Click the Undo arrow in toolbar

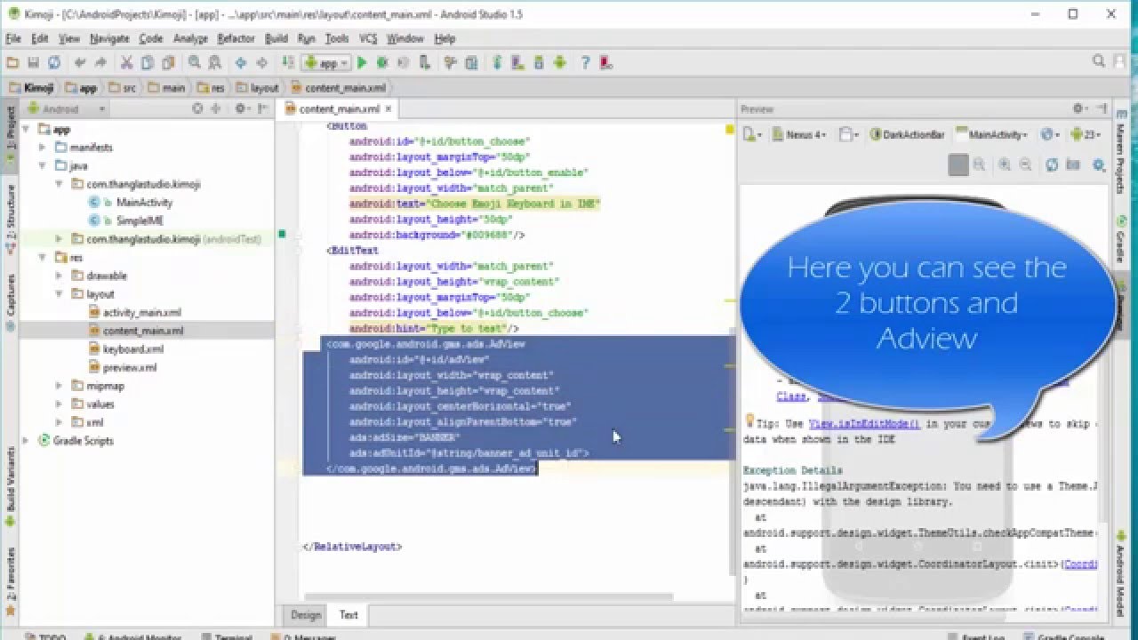(79, 63)
